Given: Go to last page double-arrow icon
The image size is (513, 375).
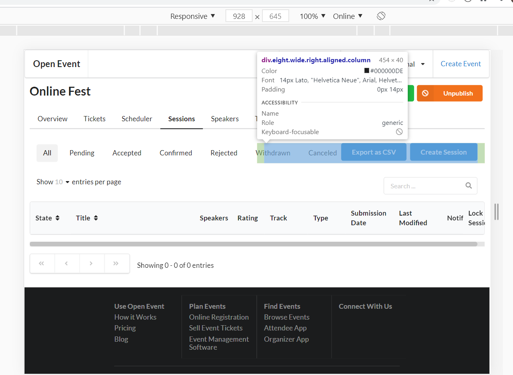Looking at the screenshot, I should pos(116,263).
